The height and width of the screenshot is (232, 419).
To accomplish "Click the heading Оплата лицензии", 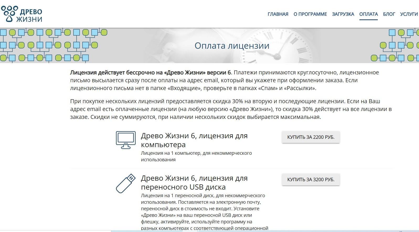I will pos(232,46).
